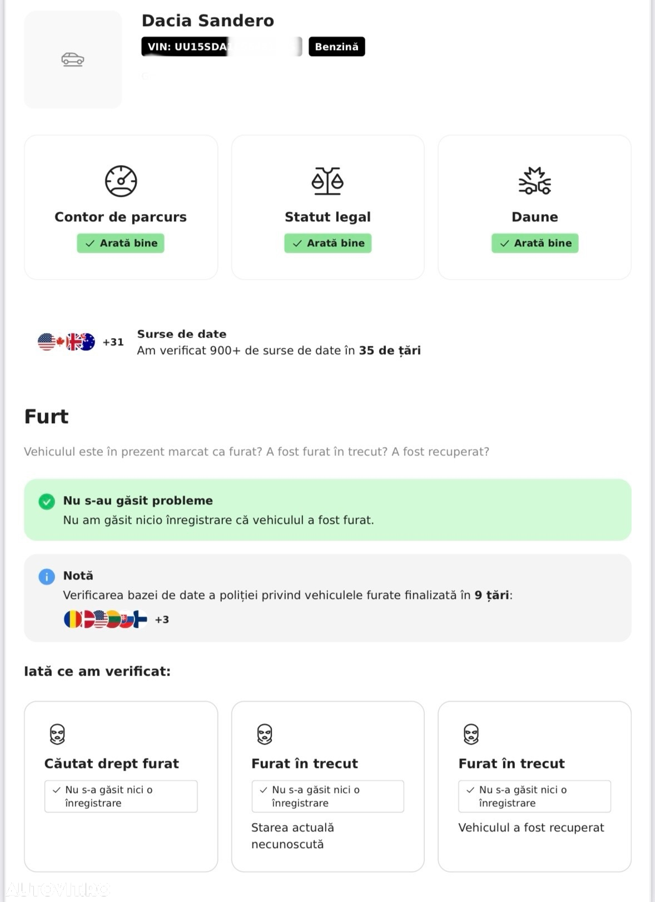Click the car placeholder thumbnail
The height and width of the screenshot is (902, 655).
coord(73,60)
